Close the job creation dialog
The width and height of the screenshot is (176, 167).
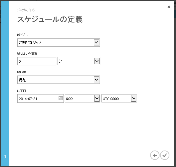coord(169,7)
